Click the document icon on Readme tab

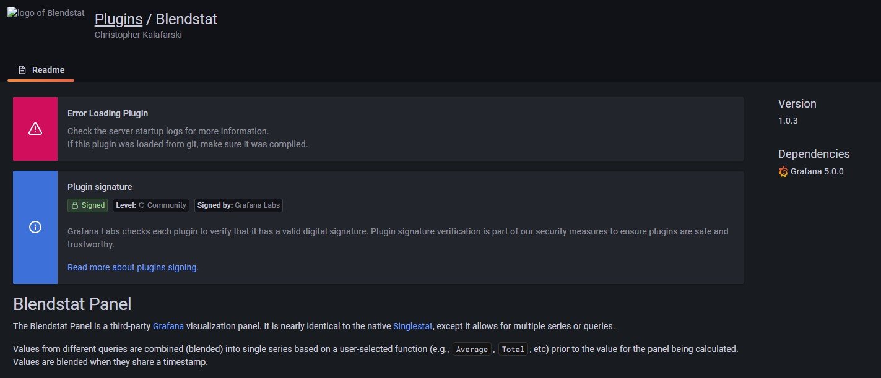22,70
